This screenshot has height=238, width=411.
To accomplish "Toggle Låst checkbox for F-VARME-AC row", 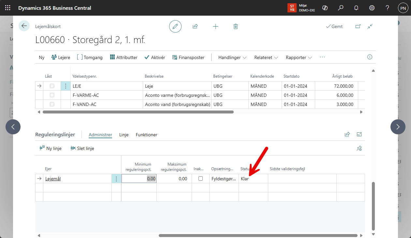I will 52,95.
